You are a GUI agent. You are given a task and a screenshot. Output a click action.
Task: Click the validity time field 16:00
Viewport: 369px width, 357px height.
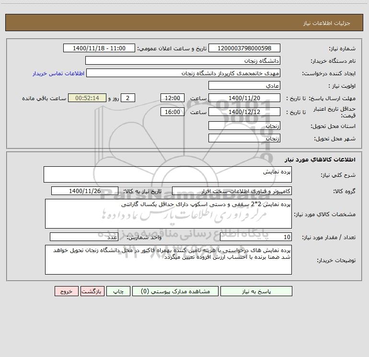(x=172, y=112)
